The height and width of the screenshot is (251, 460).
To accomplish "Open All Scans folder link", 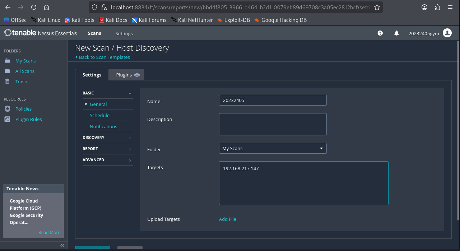I will (25, 71).
